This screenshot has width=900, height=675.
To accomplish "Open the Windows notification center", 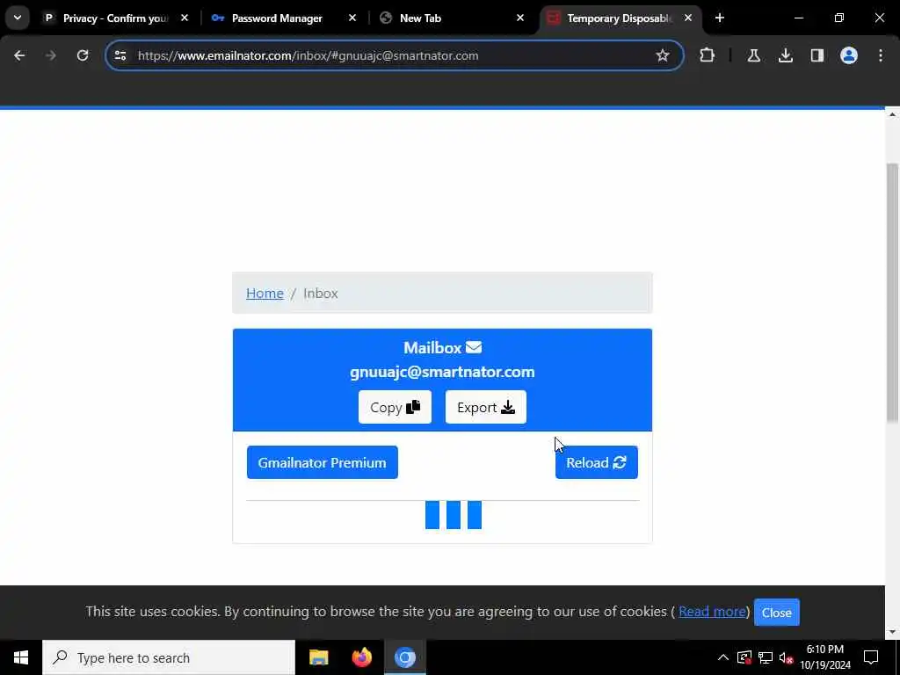I will tap(871, 657).
